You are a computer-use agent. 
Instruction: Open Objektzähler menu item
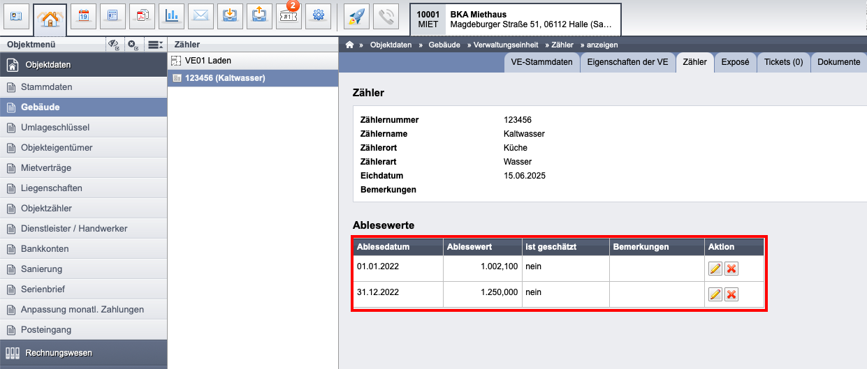84,209
